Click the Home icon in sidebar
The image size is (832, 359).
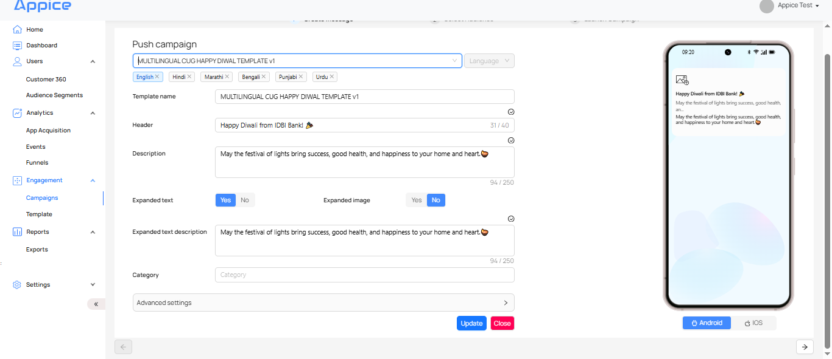point(17,29)
